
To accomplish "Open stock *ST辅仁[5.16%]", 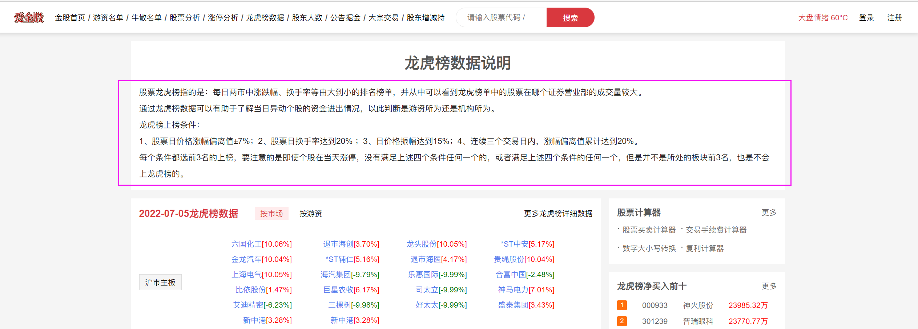I will 353,259.
